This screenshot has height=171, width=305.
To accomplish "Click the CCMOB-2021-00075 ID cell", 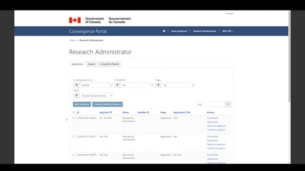I will click(87, 155).
